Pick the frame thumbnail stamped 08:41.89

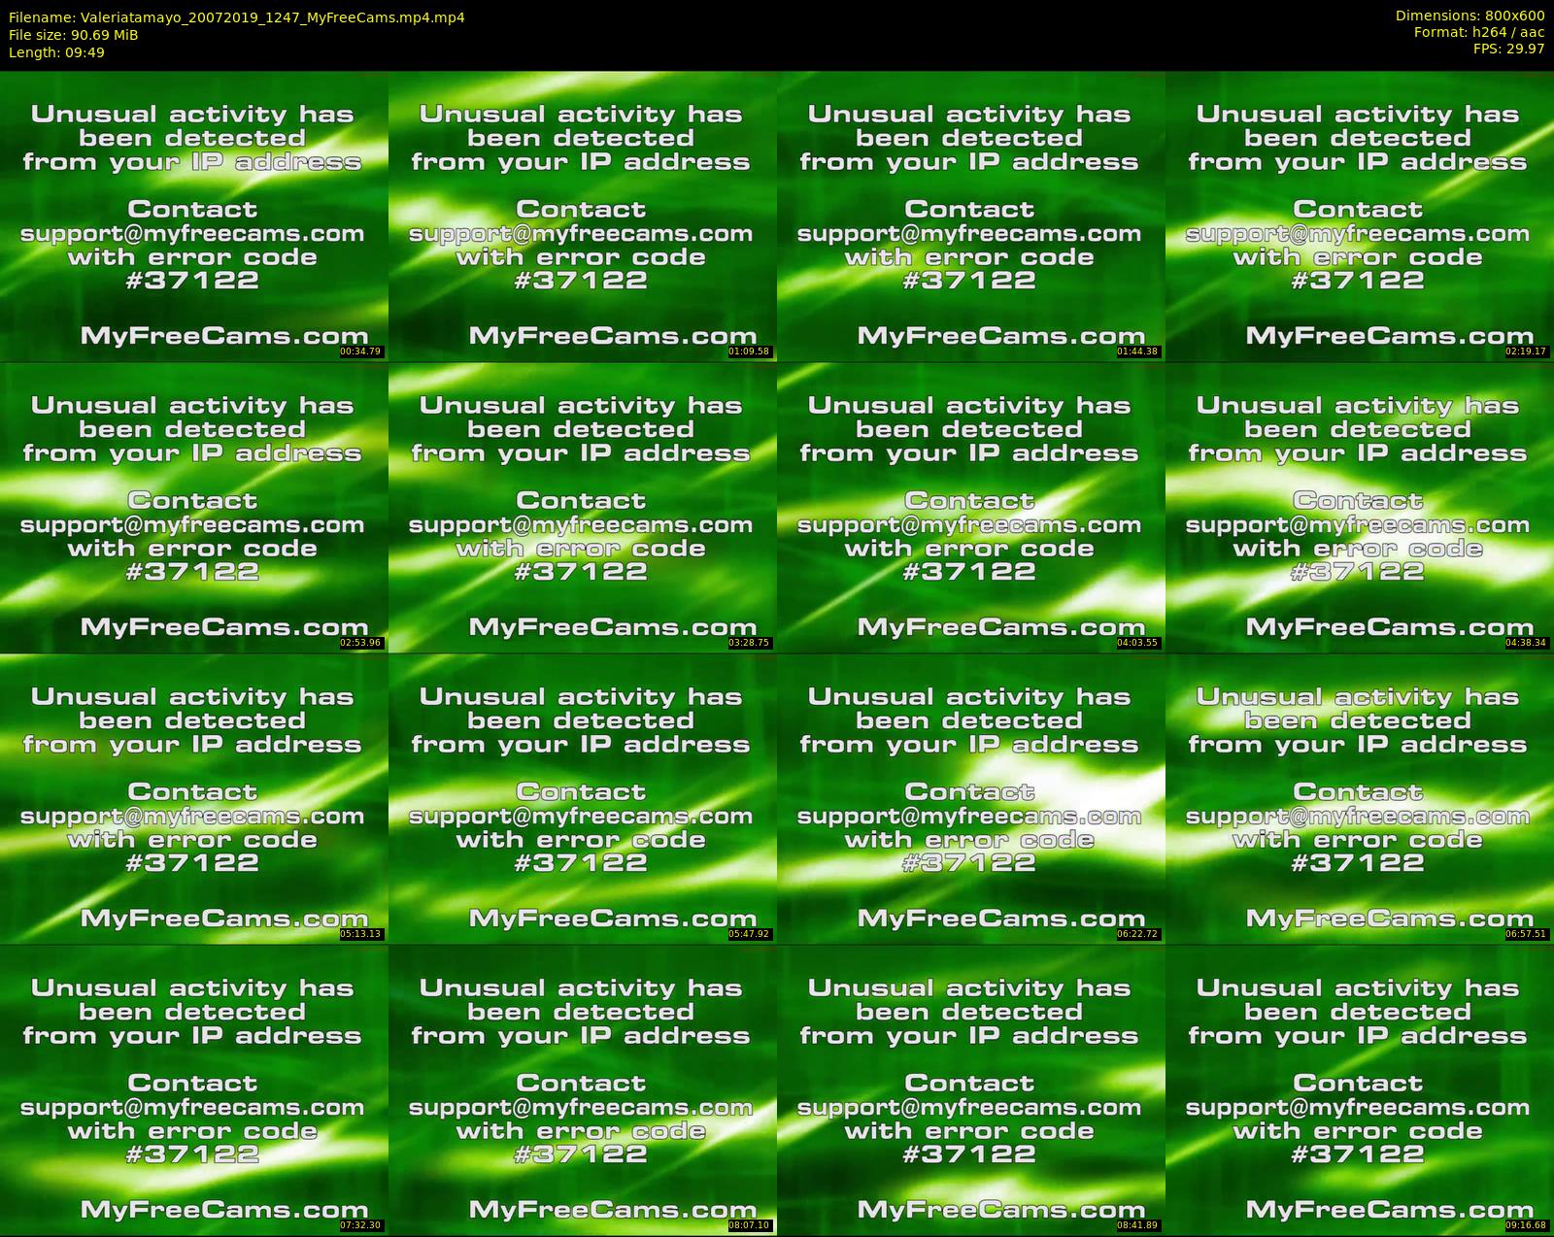pos(971,1090)
